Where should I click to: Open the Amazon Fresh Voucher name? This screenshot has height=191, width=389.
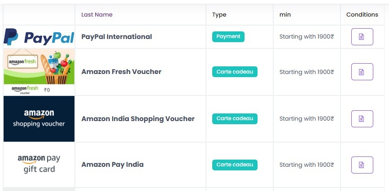click(x=121, y=72)
